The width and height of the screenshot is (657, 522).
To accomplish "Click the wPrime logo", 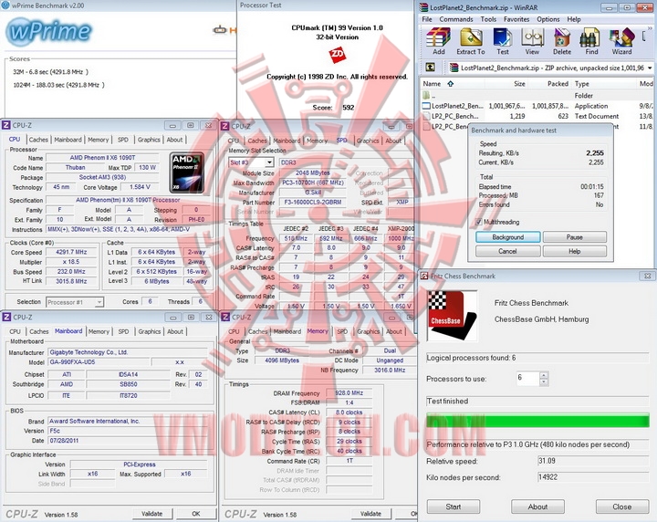I will pyautogui.click(x=49, y=32).
